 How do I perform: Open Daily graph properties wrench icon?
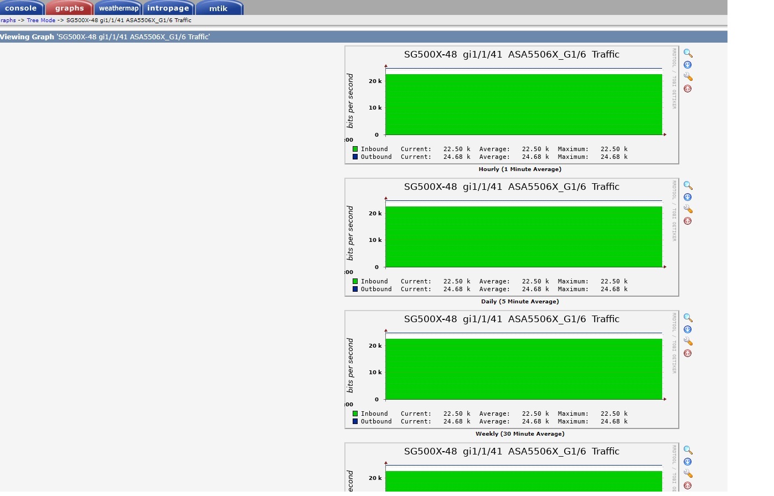coord(688,209)
